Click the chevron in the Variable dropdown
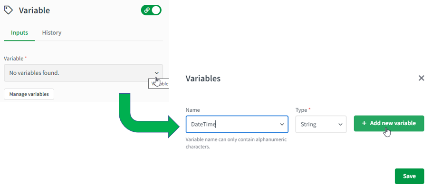The height and width of the screenshot is (188, 432). coord(156,73)
